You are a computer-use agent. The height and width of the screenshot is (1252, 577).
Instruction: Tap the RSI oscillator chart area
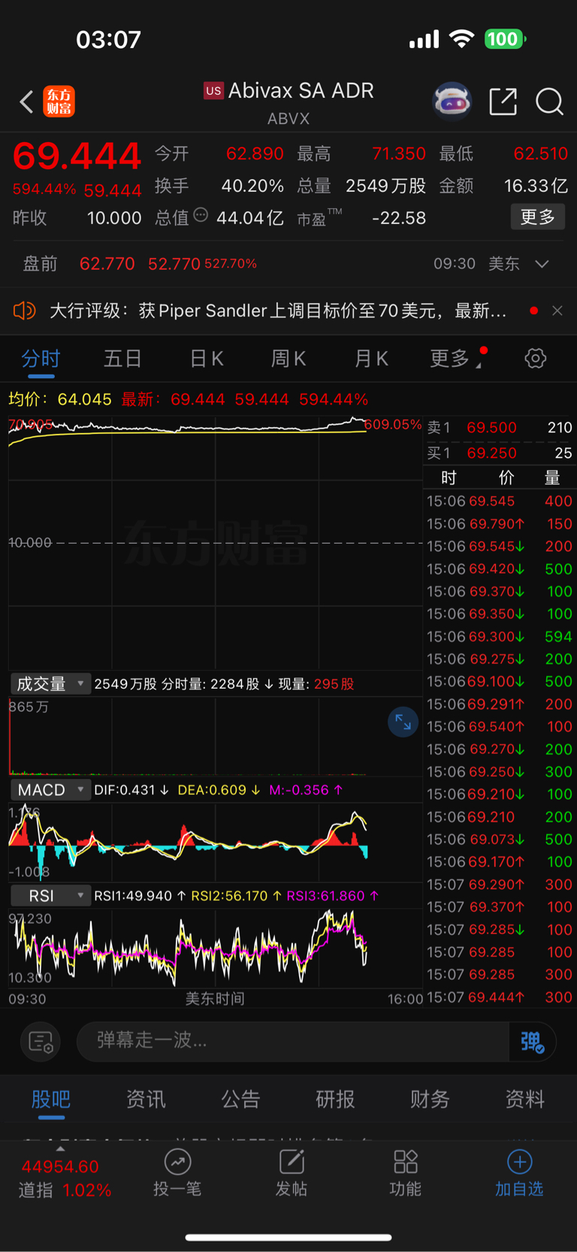click(216, 948)
